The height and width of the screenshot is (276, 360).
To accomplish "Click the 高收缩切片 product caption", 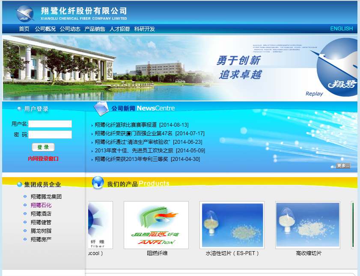I will coord(309,253).
